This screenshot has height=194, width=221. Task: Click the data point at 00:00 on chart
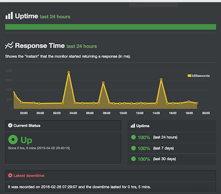coord(39,104)
